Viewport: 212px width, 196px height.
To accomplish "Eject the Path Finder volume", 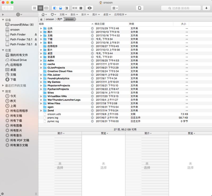I will click(36, 34).
